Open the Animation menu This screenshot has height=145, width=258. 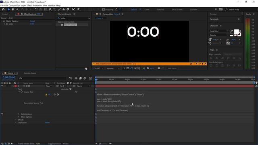pyautogui.click(x=37, y=5)
